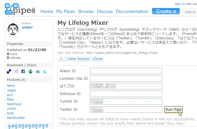The image size is (197, 129).
Task: Go to the Home navigation item
Action: tap(47, 11)
